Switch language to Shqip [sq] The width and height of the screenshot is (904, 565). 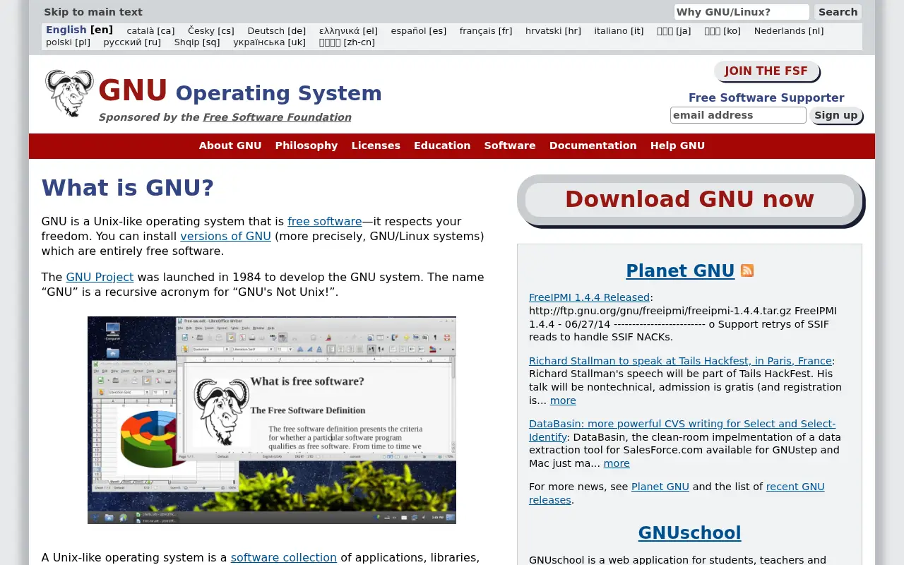pos(197,42)
